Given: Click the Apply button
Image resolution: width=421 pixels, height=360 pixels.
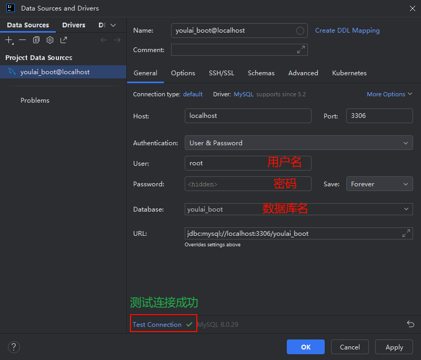Looking at the screenshot, I should pyautogui.click(x=394, y=347).
